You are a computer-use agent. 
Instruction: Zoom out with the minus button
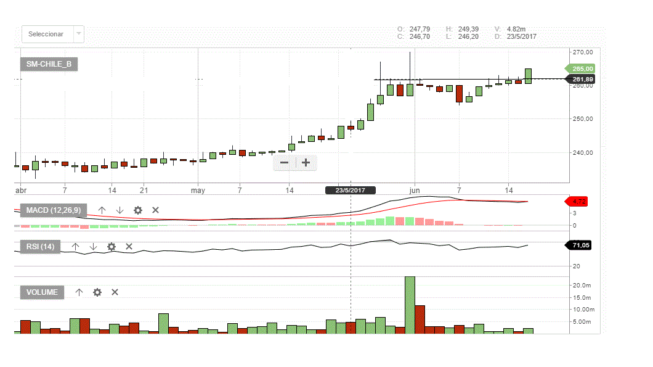285,163
